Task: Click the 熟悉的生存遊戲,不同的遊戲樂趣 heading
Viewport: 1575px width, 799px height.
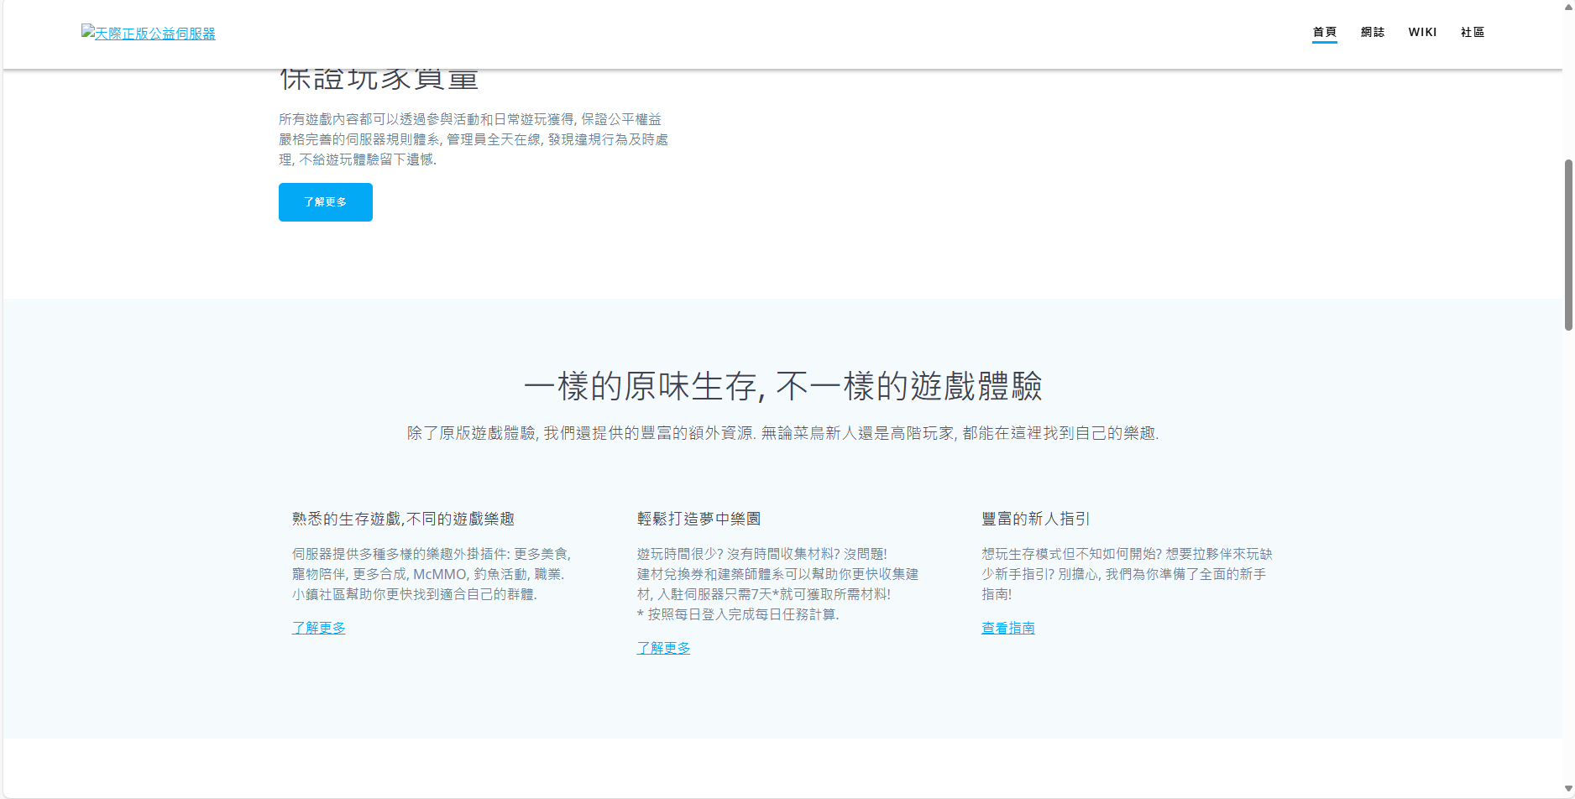Action: coord(403,519)
